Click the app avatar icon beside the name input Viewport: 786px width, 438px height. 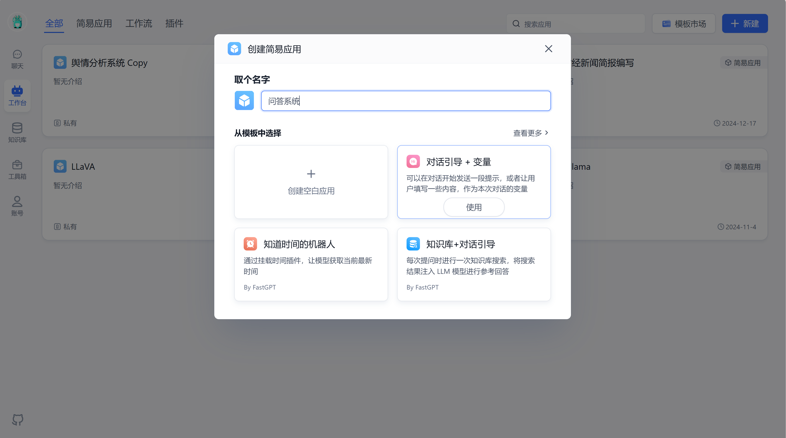tap(244, 100)
